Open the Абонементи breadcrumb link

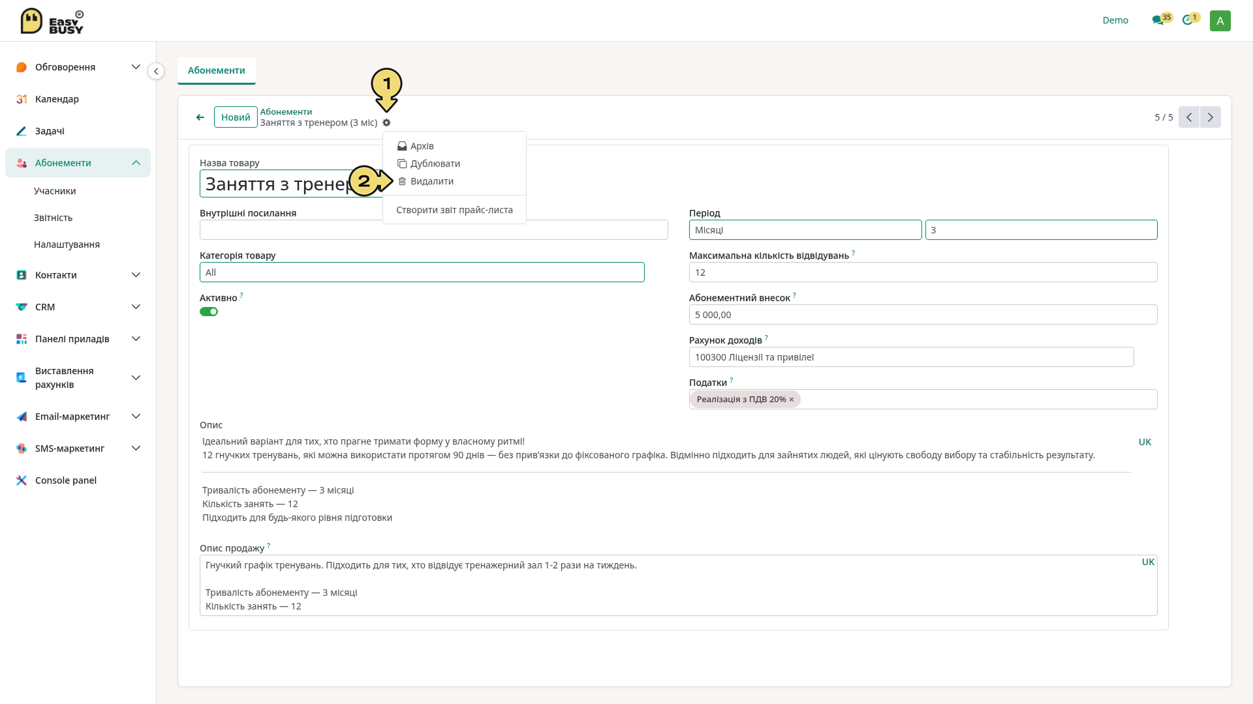click(x=286, y=111)
